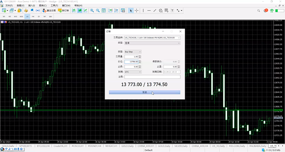Select the Fibonacci retracement tool
This screenshot has height=152, width=285.
(x=166, y=11)
